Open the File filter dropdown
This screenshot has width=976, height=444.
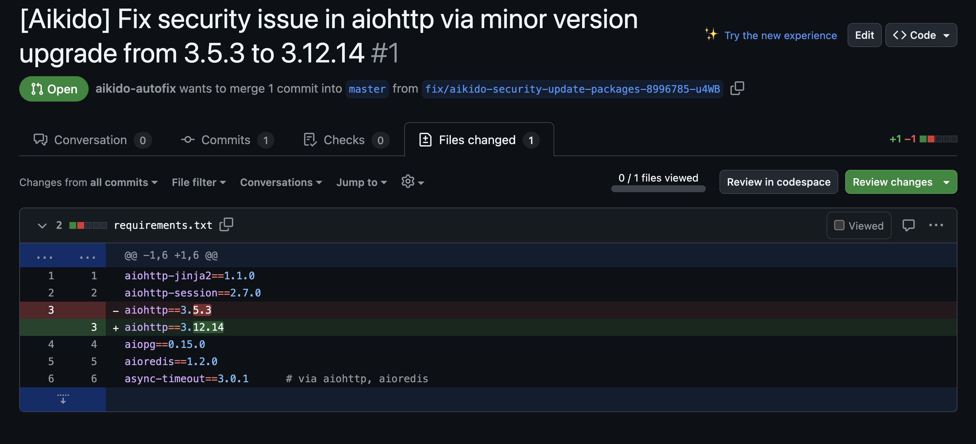point(198,183)
